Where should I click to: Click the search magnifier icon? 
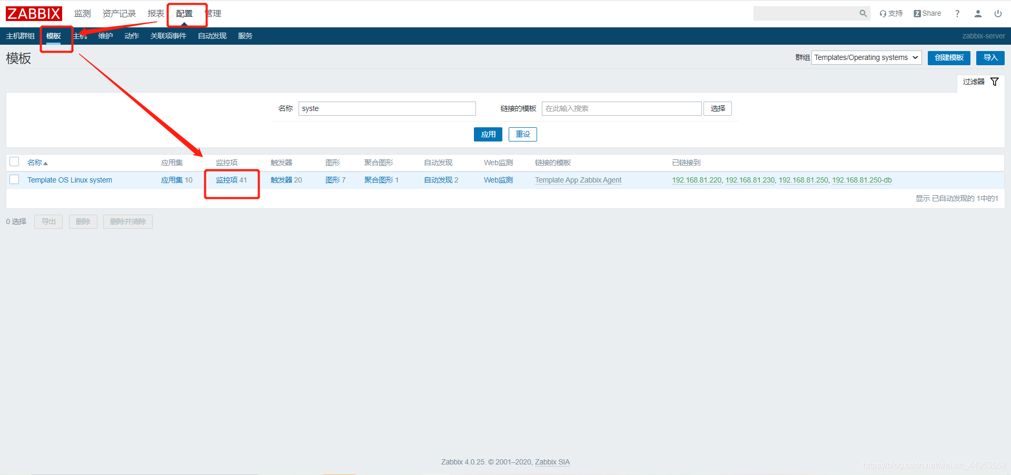point(863,14)
